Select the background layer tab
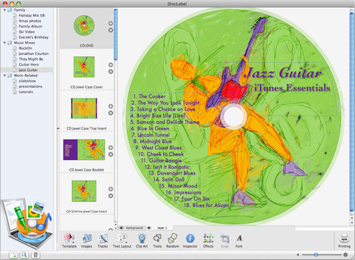The height and width of the screenshot is (260, 355). pos(134,227)
